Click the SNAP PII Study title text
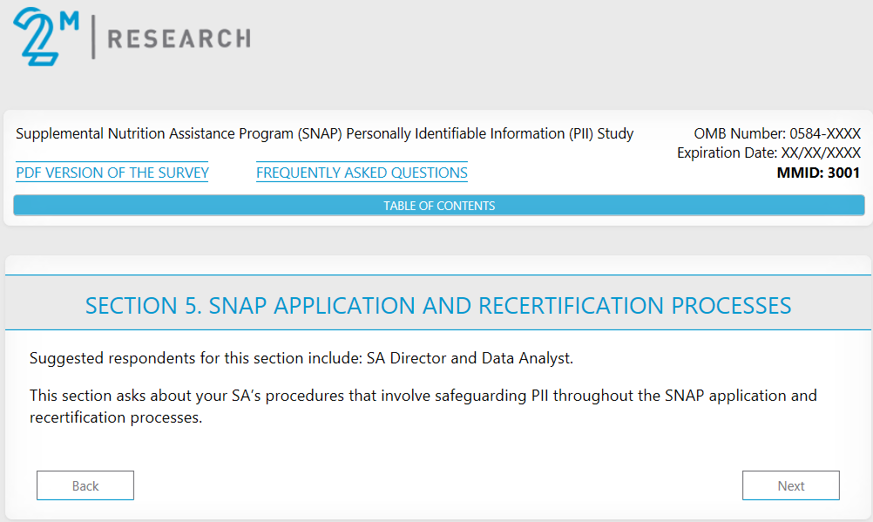873x522 pixels. (x=324, y=134)
